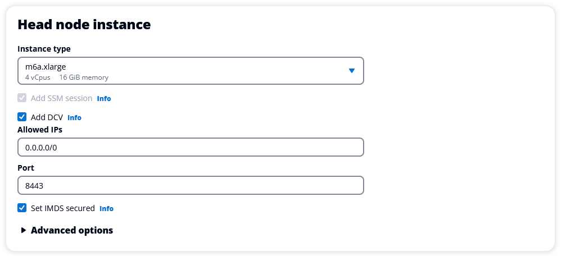
Task: Click the Allowed IPs field label
Action: (40, 130)
